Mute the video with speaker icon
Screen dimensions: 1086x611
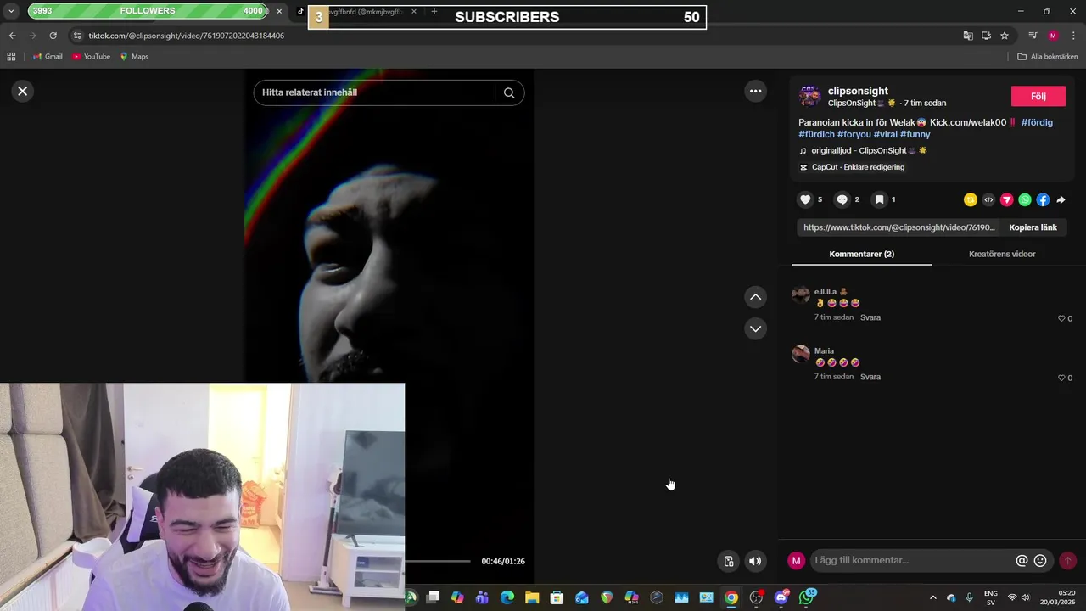coord(755,561)
